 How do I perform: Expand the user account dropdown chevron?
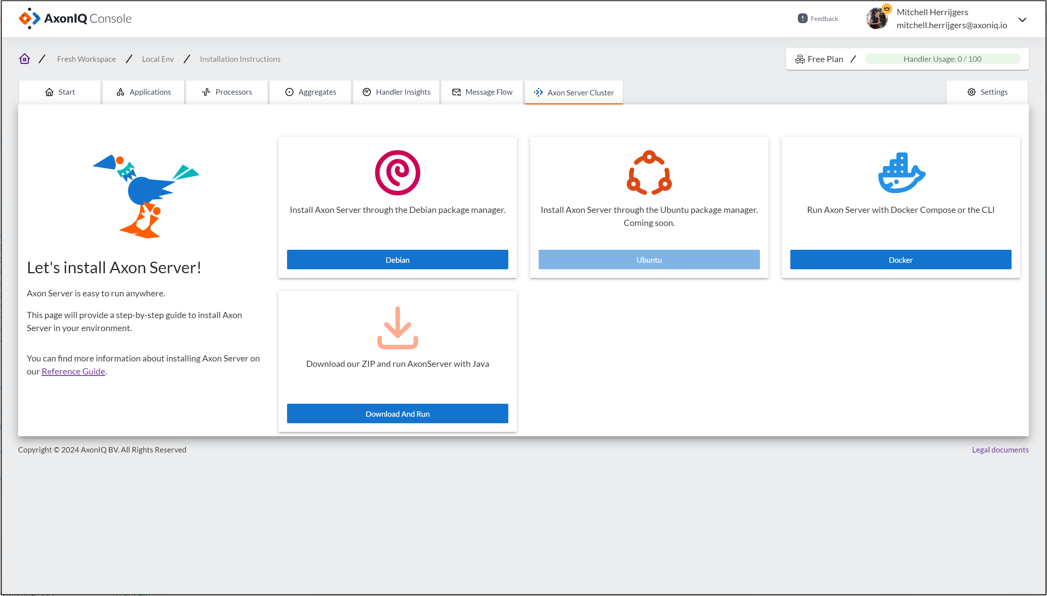click(x=1022, y=20)
